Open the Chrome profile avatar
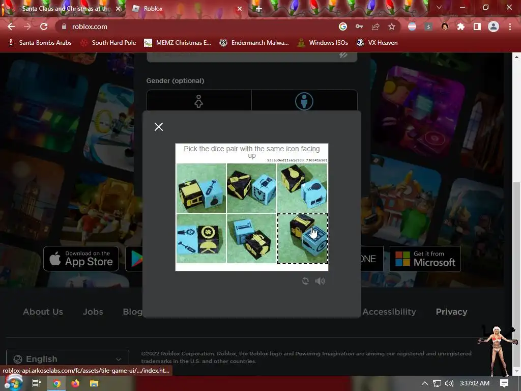The height and width of the screenshot is (391, 521). [x=494, y=26]
